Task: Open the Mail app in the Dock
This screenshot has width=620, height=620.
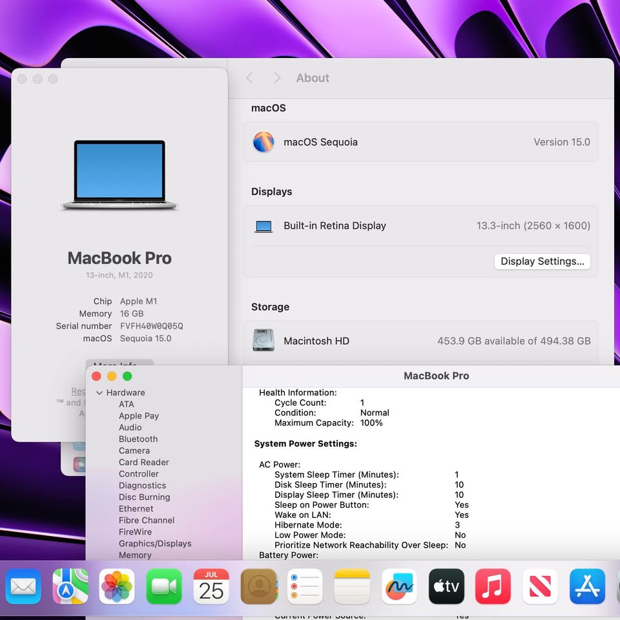Action: 23,586
